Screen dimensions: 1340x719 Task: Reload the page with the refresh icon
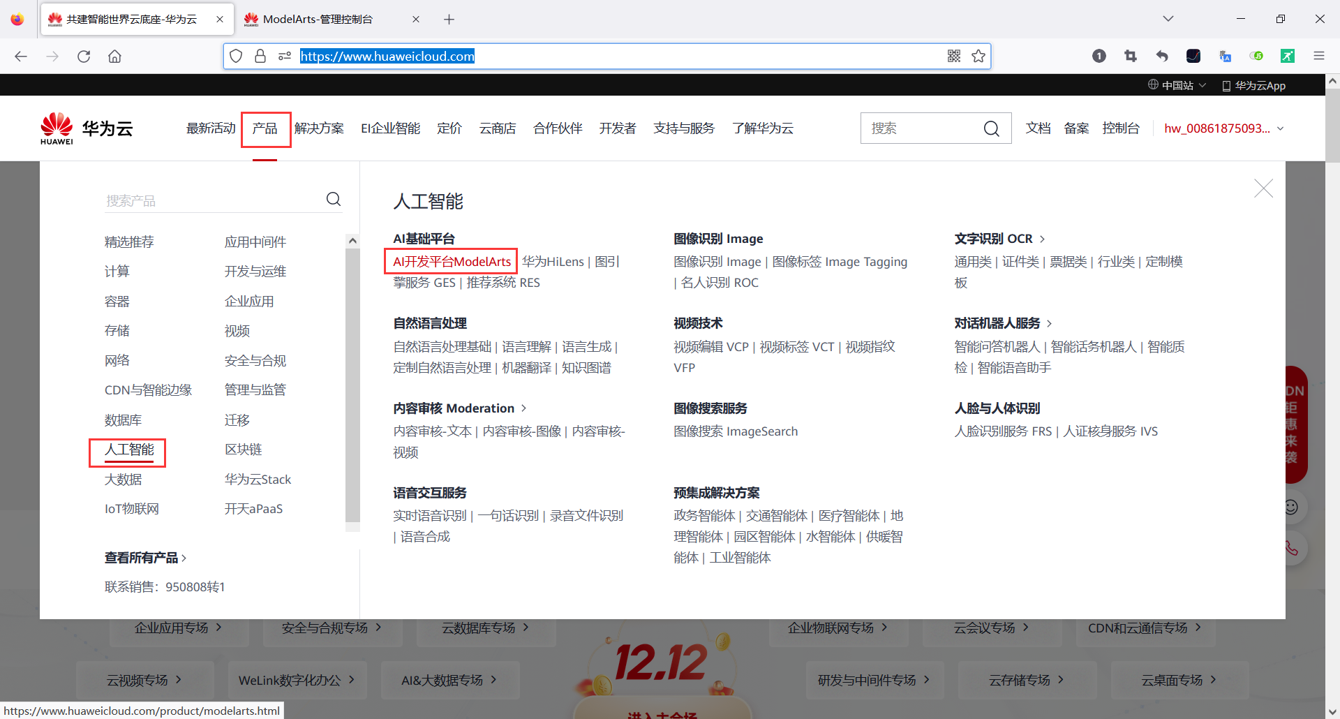point(84,56)
